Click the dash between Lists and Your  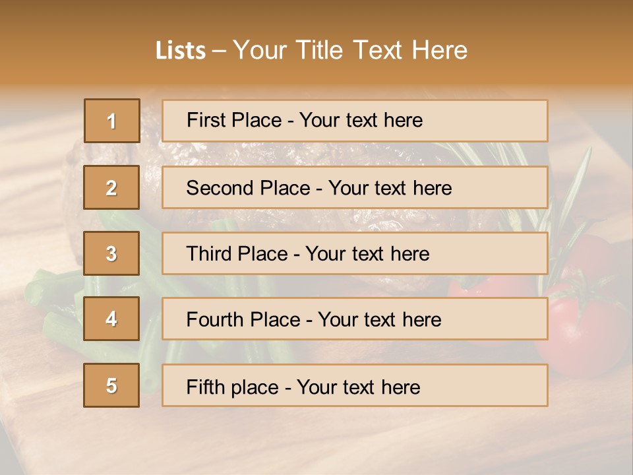pos(219,51)
